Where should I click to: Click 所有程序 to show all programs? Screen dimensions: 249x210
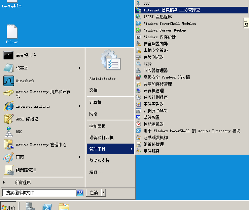click(x=23, y=182)
